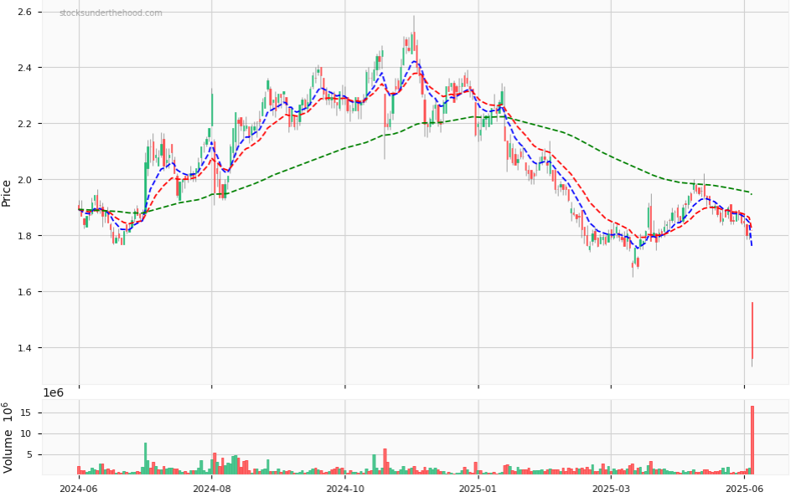Click the 1.8 price axis label
Screen dimensions: 791x497
coord(24,236)
